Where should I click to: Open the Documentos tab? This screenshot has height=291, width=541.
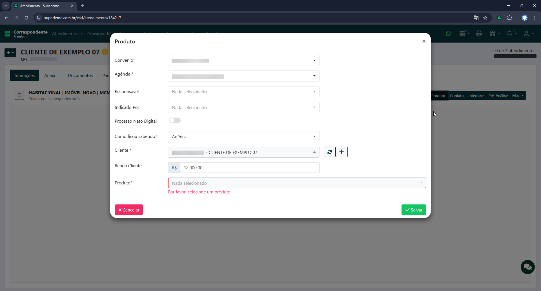80,75
